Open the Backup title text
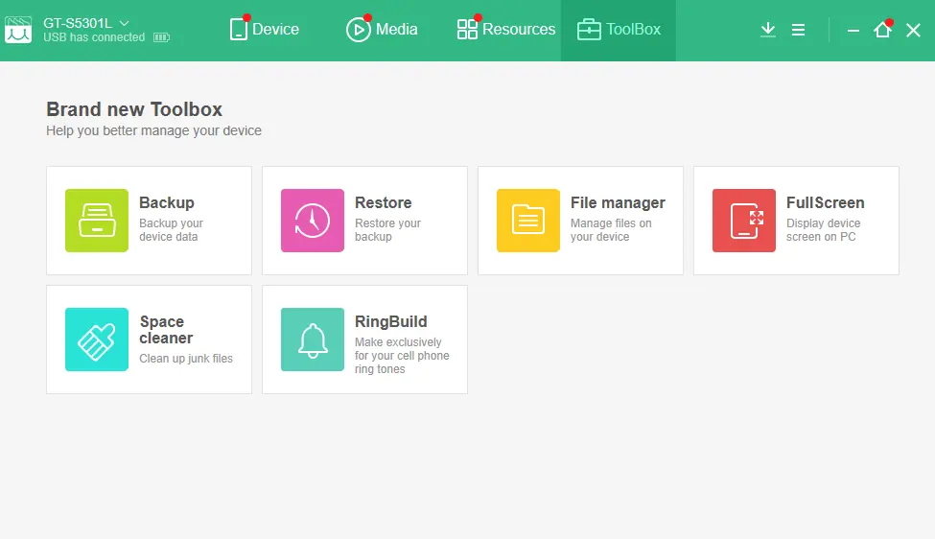 pos(167,202)
